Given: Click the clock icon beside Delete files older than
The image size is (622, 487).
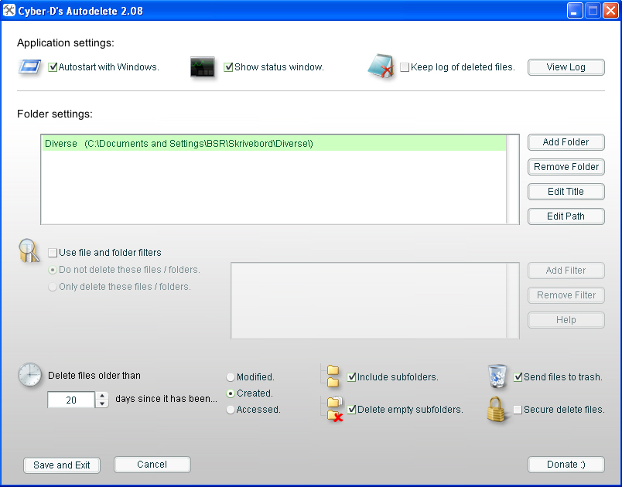Looking at the screenshot, I should pos(29,374).
